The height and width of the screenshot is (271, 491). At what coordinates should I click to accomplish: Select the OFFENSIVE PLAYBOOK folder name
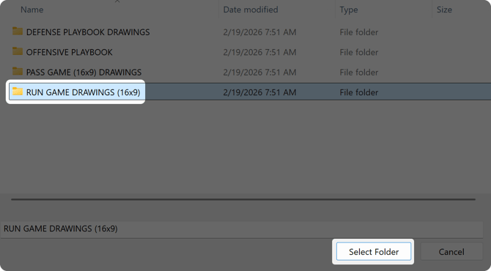tap(69, 52)
